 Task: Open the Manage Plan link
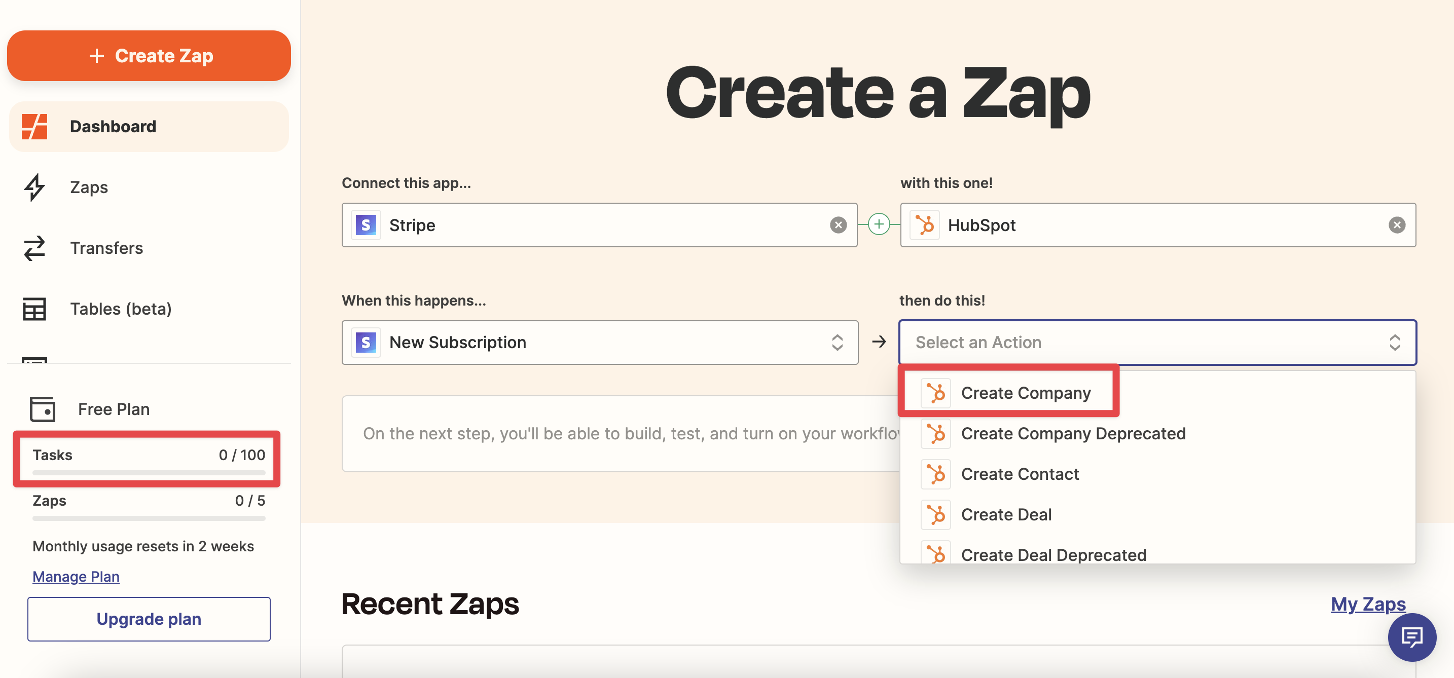(x=76, y=577)
